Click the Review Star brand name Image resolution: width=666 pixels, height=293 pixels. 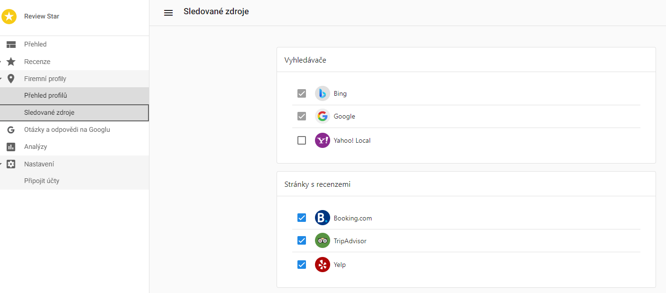pos(42,17)
